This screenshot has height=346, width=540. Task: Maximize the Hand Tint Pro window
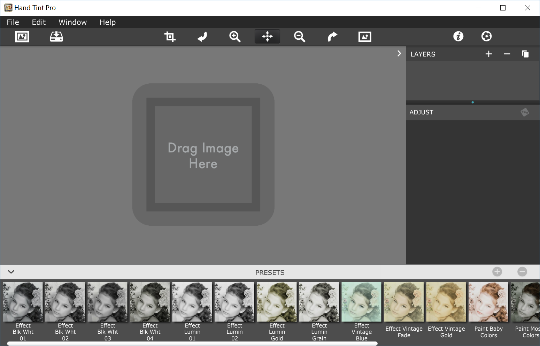click(x=503, y=8)
